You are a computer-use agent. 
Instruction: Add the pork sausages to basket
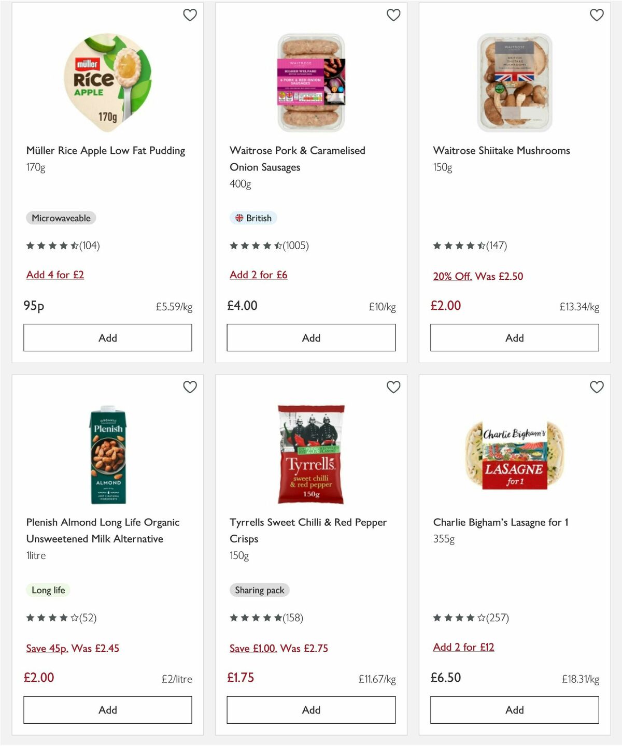point(310,337)
